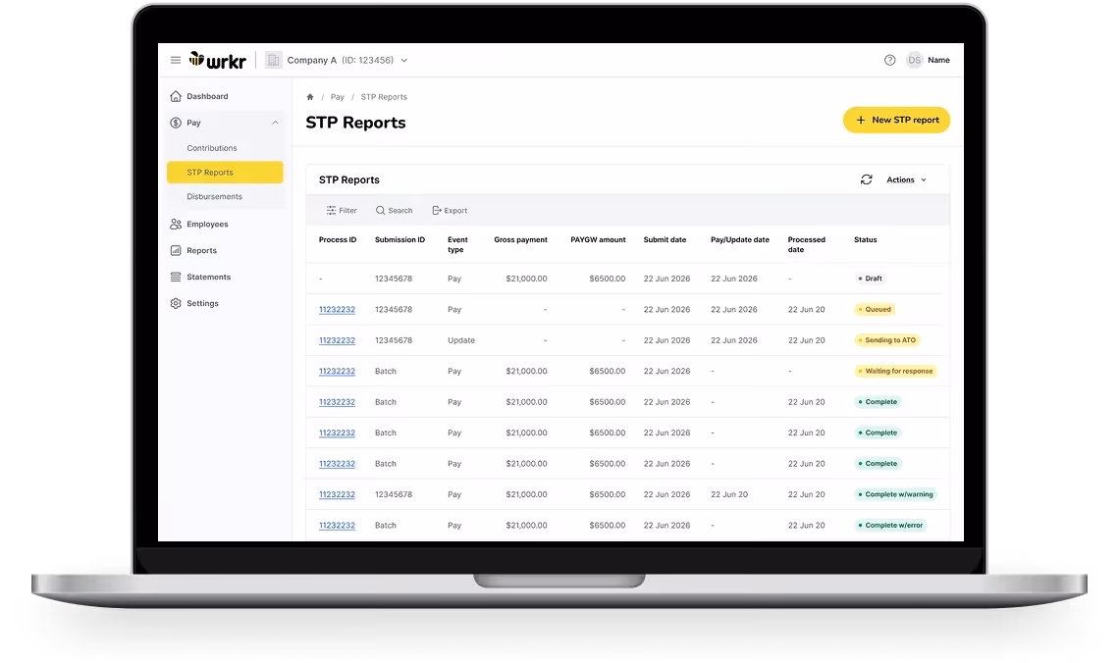Open Disbursements in the sidebar
The image size is (1119, 663).
click(x=214, y=197)
